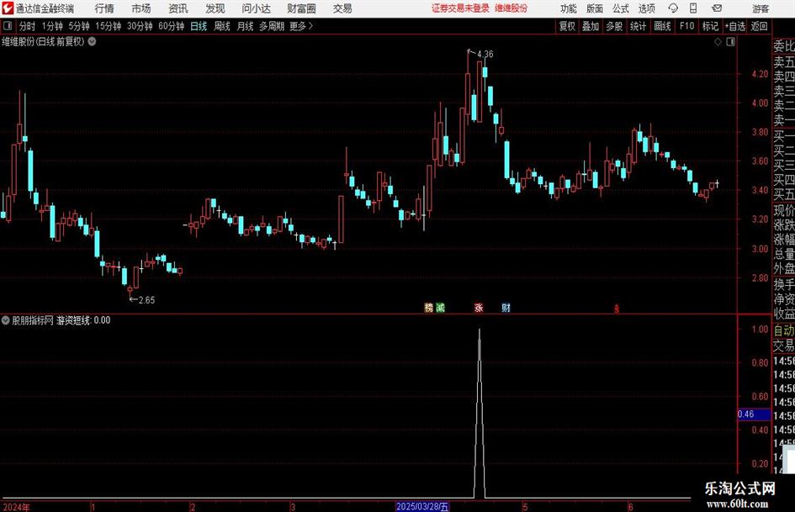The height and width of the screenshot is (512, 795).
Task: Click the 2024年 timeline label
Action: [x=16, y=507]
